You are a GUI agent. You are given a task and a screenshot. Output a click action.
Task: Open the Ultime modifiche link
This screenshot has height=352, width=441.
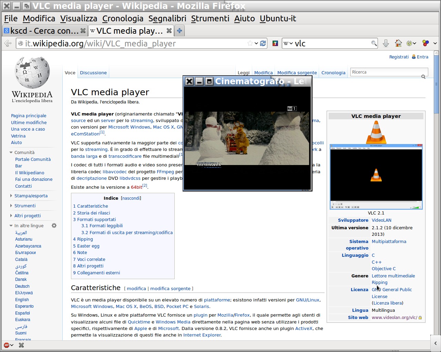pos(29,122)
